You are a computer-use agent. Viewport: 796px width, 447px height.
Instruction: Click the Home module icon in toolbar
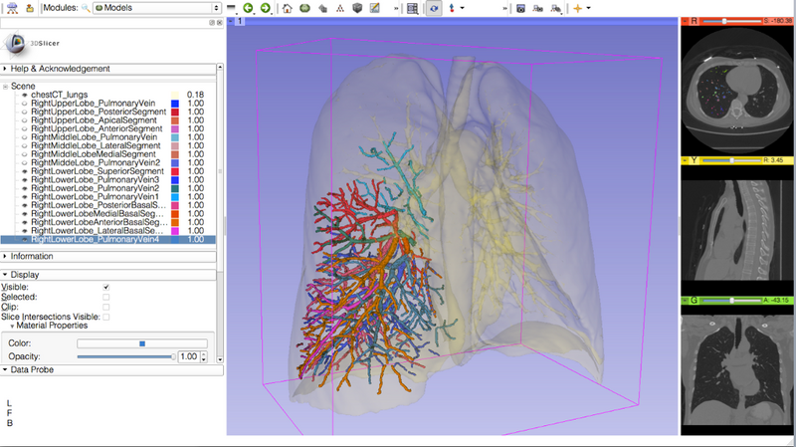[x=288, y=8]
